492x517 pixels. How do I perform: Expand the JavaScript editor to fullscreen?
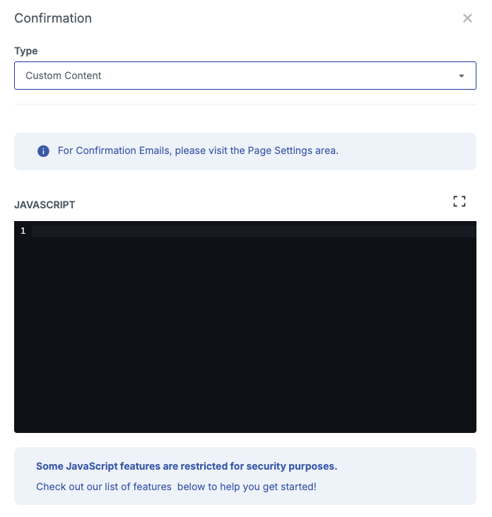point(459,201)
